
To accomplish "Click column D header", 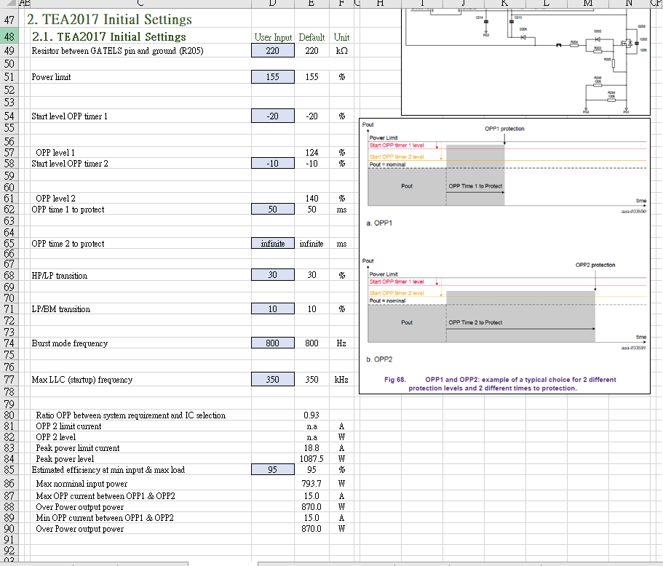I will [x=273, y=4].
